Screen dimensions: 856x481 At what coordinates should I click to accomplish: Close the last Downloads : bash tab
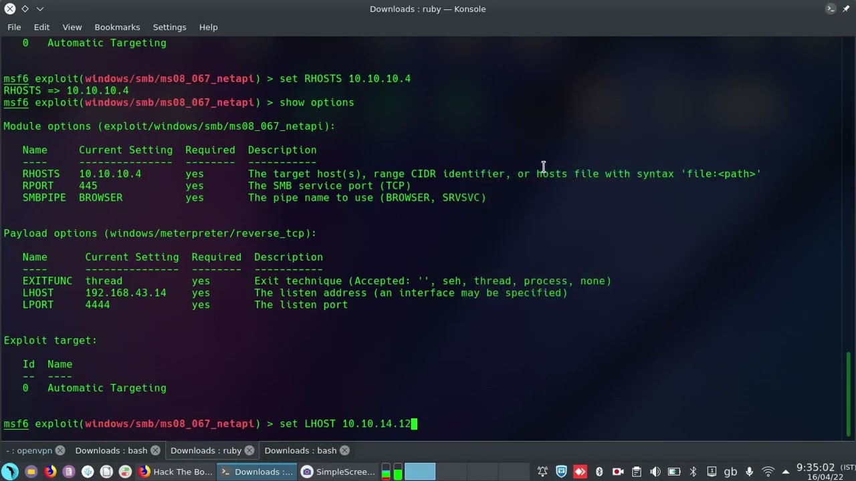point(344,450)
